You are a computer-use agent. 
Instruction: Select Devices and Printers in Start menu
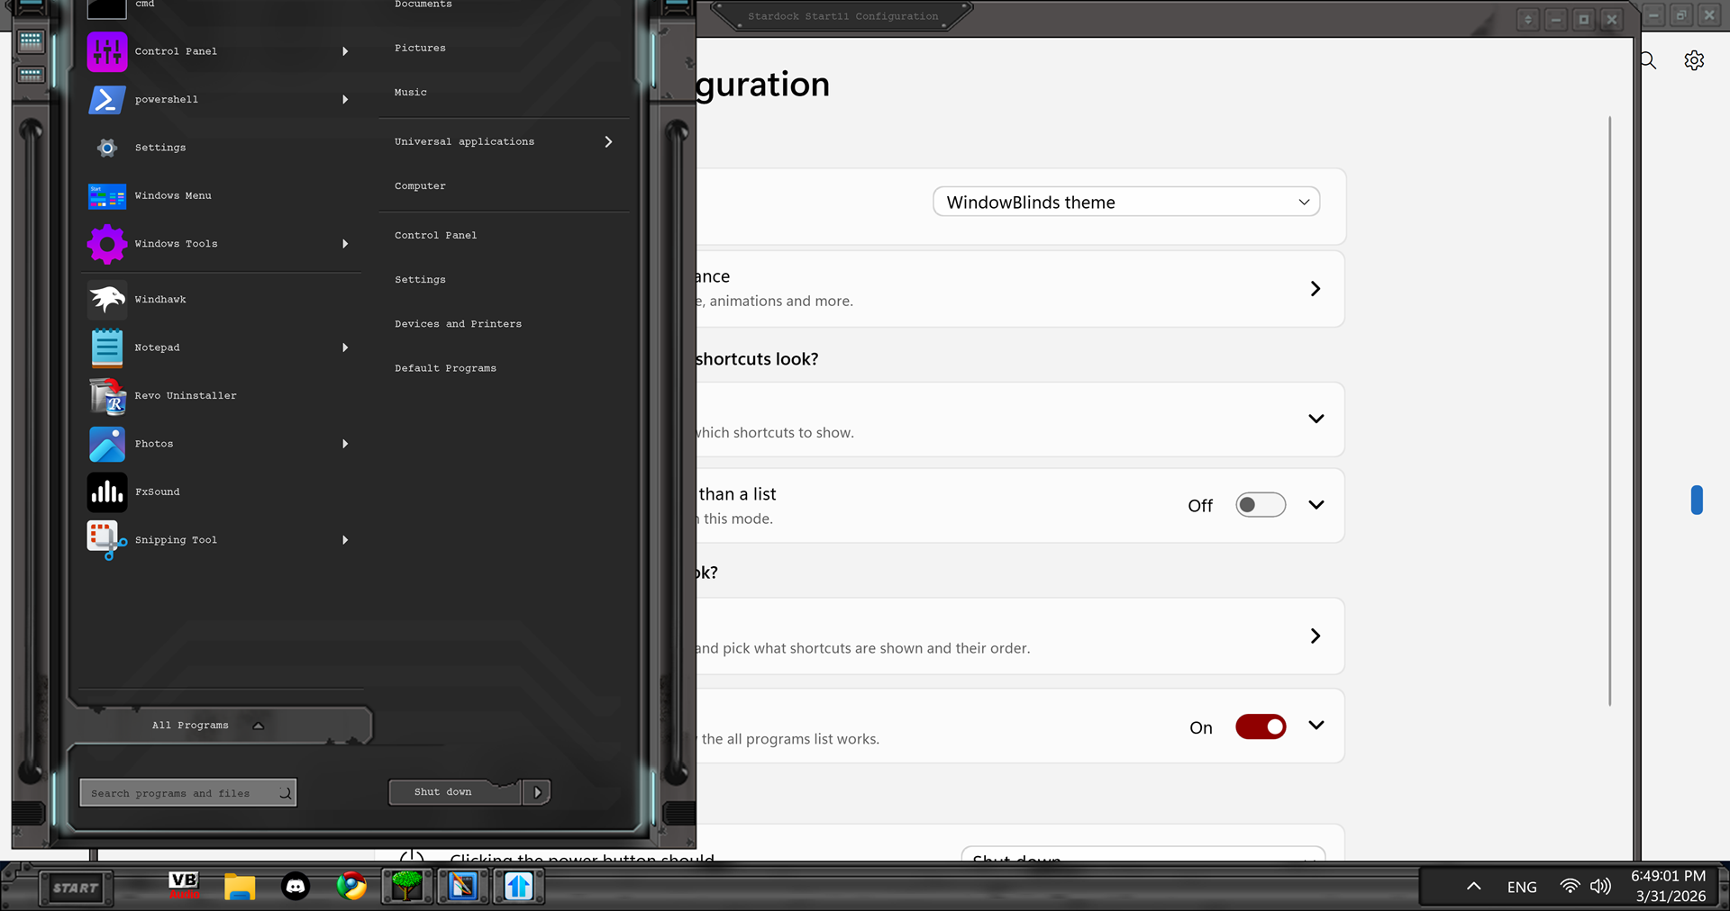(458, 324)
